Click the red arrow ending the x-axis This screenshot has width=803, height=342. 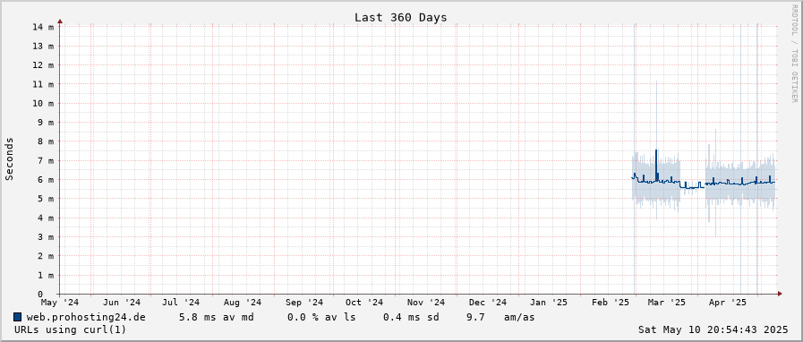(780, 294)
